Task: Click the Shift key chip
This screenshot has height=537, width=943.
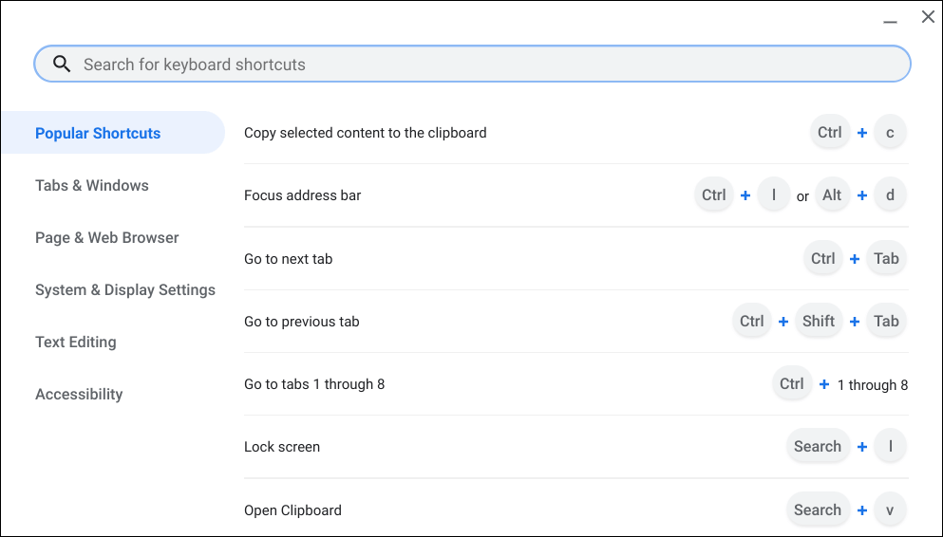Action: tap(818, 321)
